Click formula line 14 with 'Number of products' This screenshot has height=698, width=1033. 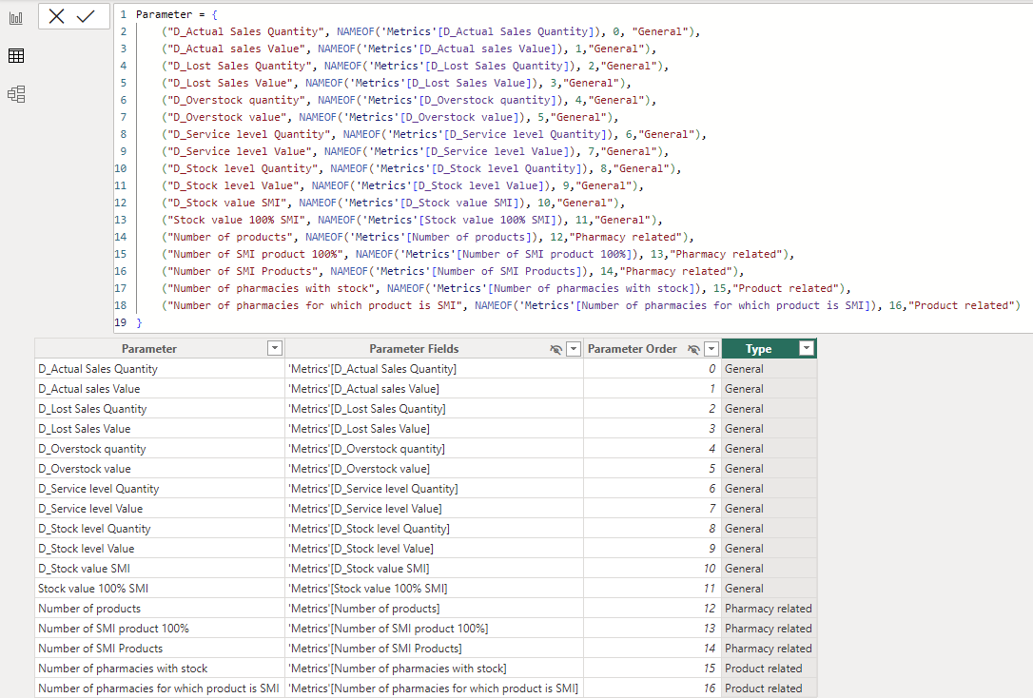coord(428,237)
